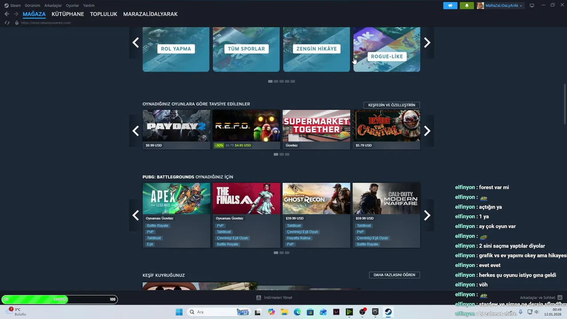Open the Yardım menu

(x=89, y=5)
